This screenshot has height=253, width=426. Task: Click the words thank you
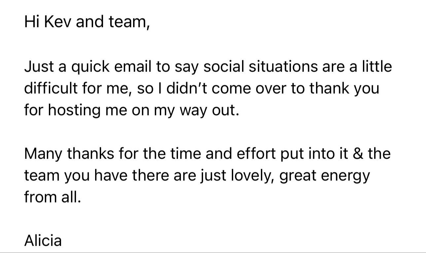pyautogui.click(x=344, y=88)
